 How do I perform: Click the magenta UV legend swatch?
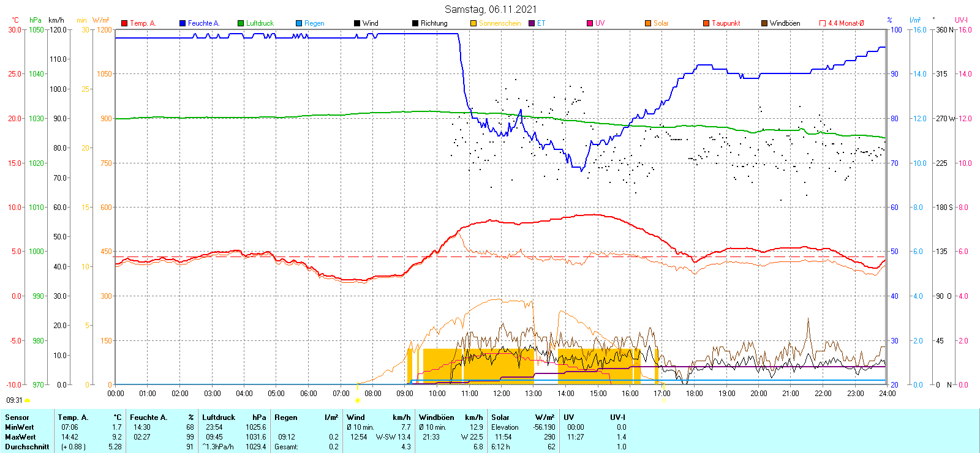coord(590,23)
